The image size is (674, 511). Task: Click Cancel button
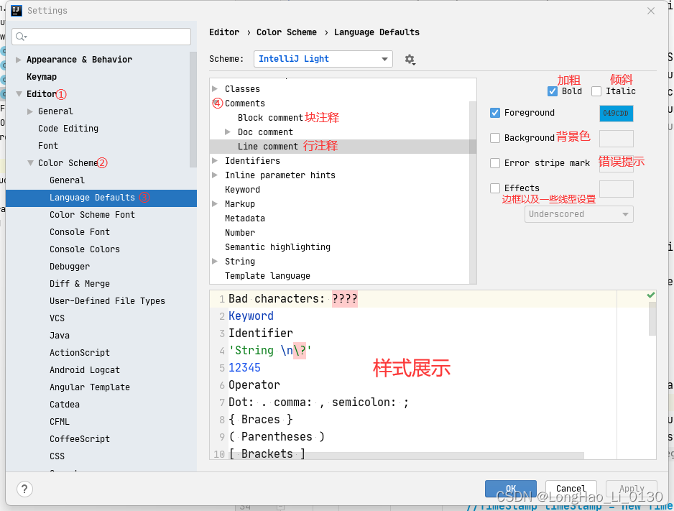[x=571, y=489]
